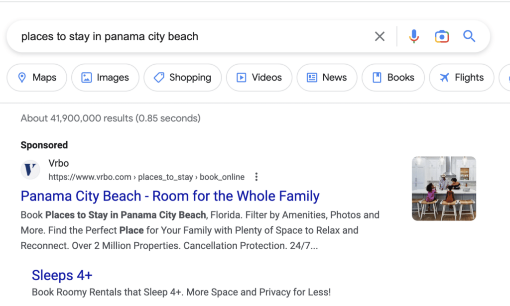
Task: Open the Vrbo family kitchen thumbnail image
Action: point(444,189)
